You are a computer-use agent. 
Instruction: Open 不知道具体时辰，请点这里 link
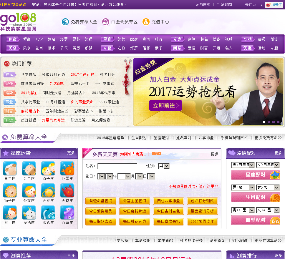(193, 187)
